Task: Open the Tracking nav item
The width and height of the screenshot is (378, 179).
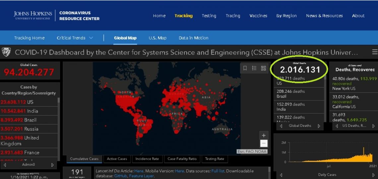Action: tap(184, 16)
